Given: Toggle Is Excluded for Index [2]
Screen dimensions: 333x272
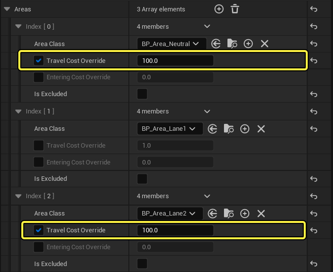Looking at the screenshot, I should [142, 264].
